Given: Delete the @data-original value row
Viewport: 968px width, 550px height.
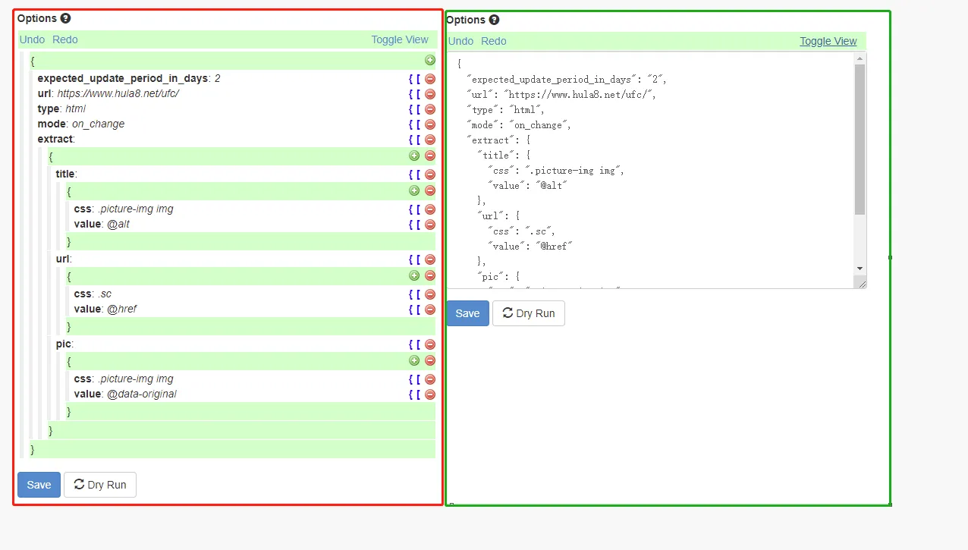Looking at the screenshot, I should (x=430, y=394).
